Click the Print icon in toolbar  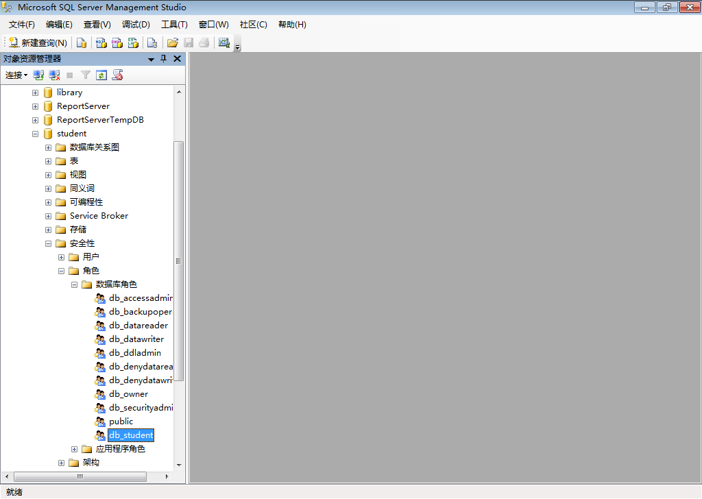[204, 42]
